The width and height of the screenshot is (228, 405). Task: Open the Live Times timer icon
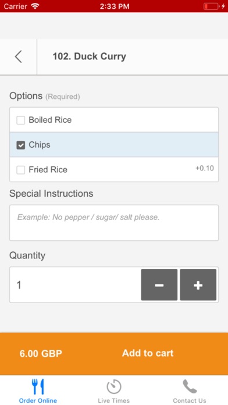114,386
